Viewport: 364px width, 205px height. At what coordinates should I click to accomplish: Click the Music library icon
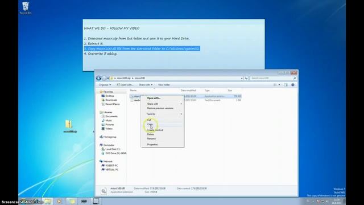[103, 120]
